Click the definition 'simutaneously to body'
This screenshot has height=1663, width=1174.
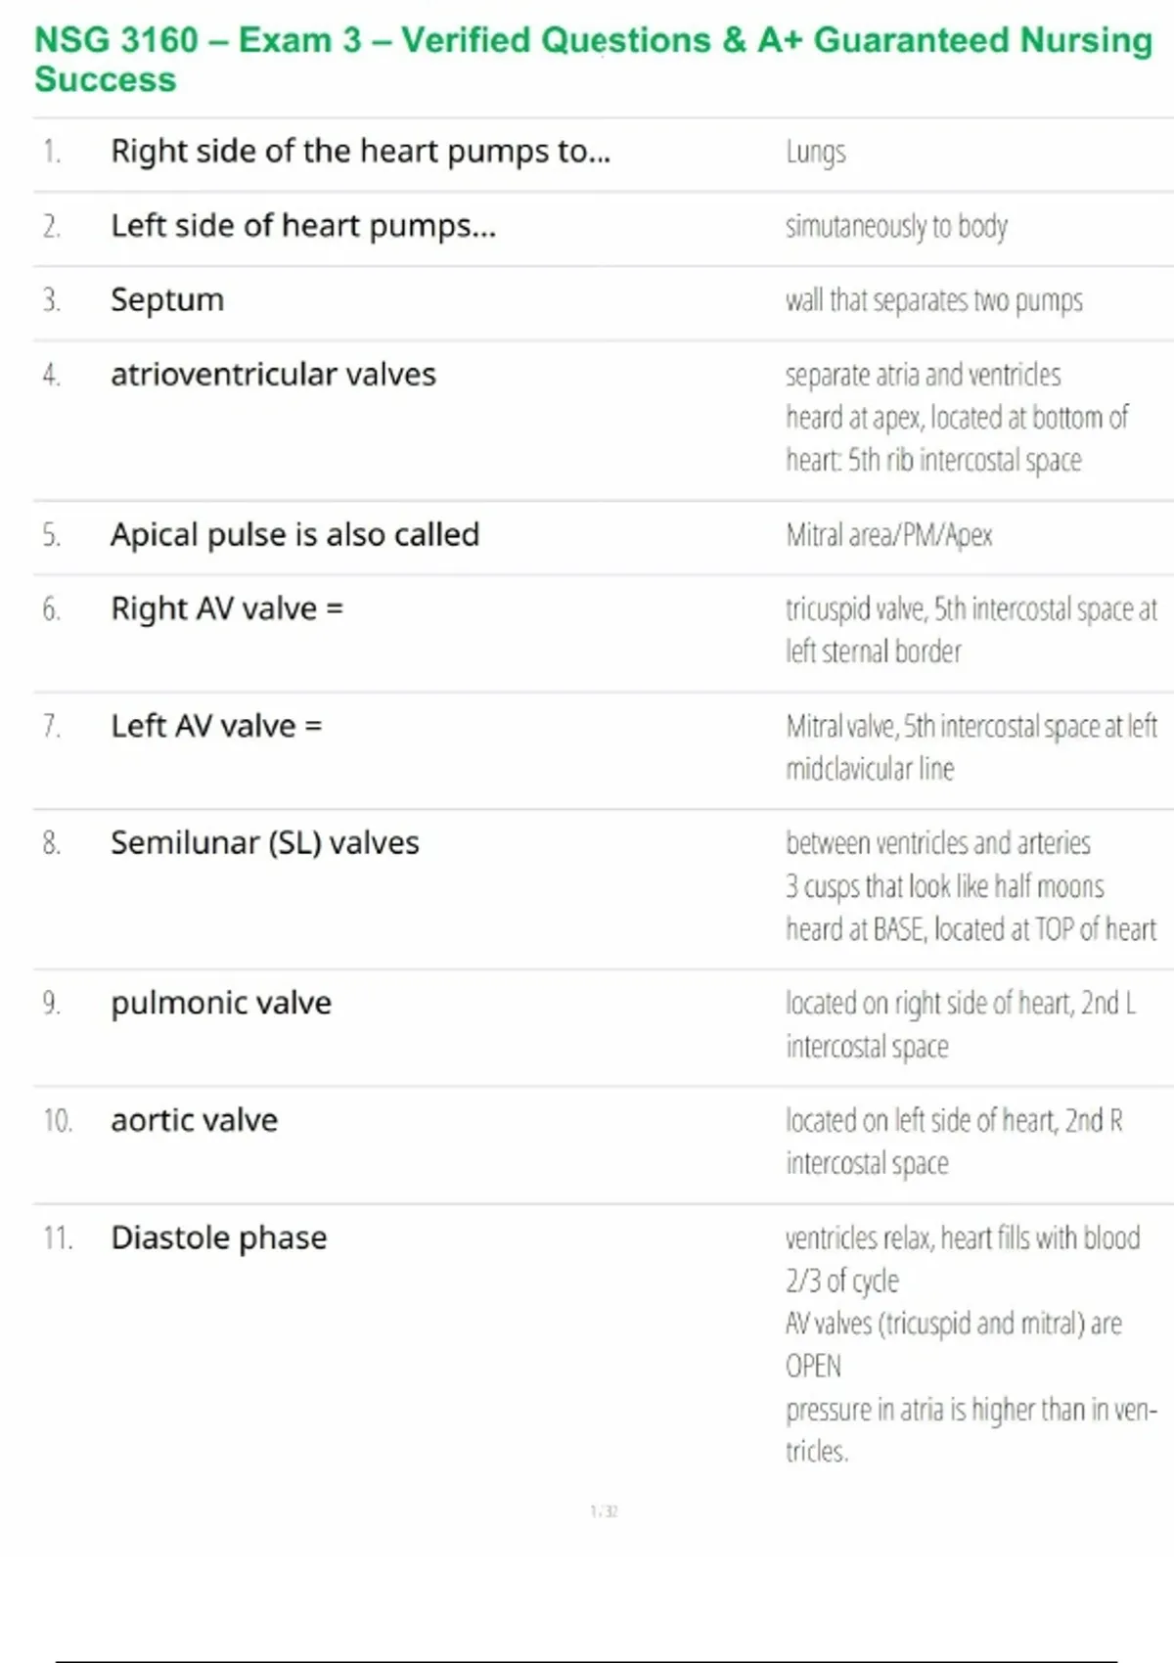896,227
